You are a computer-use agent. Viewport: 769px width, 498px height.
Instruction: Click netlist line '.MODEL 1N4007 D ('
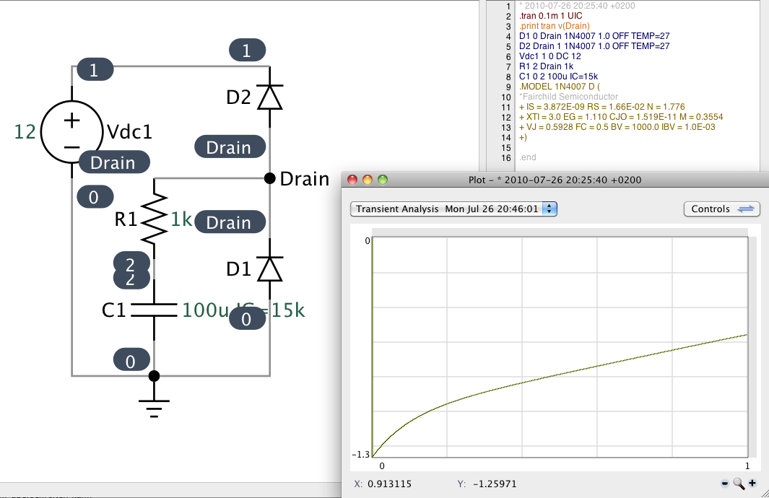[x=559, y=87]
